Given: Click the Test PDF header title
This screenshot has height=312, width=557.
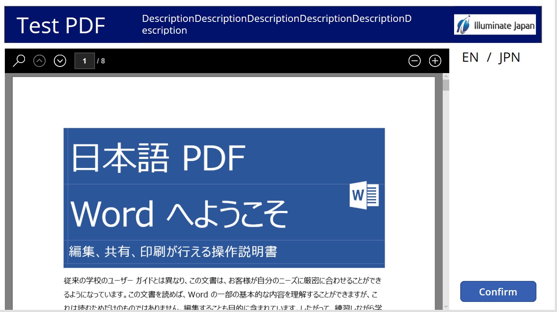Looking at the screenshot, I should pos(61,25).
